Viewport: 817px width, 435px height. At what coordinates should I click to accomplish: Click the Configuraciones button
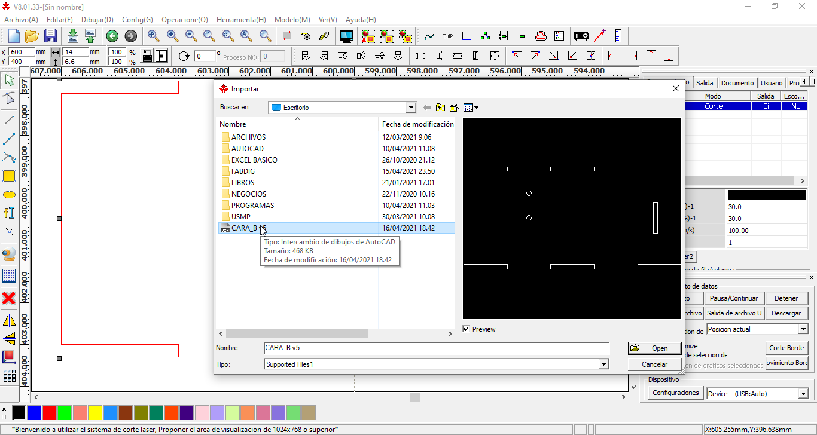(676, 393)
